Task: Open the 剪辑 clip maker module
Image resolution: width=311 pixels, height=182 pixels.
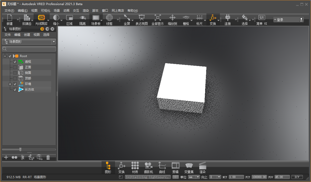Action: pyautogui.click(x=176, y=166)
